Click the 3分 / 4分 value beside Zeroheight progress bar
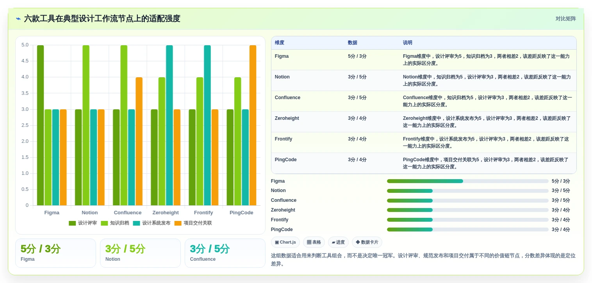 (x=561, y=210)
